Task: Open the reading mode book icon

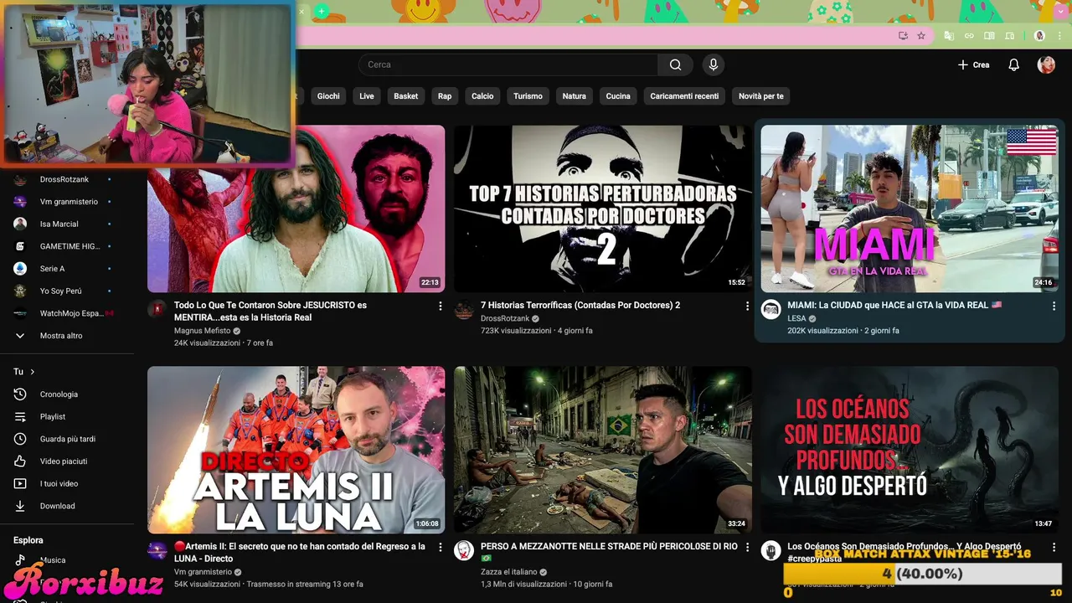Action: point(989,35)
